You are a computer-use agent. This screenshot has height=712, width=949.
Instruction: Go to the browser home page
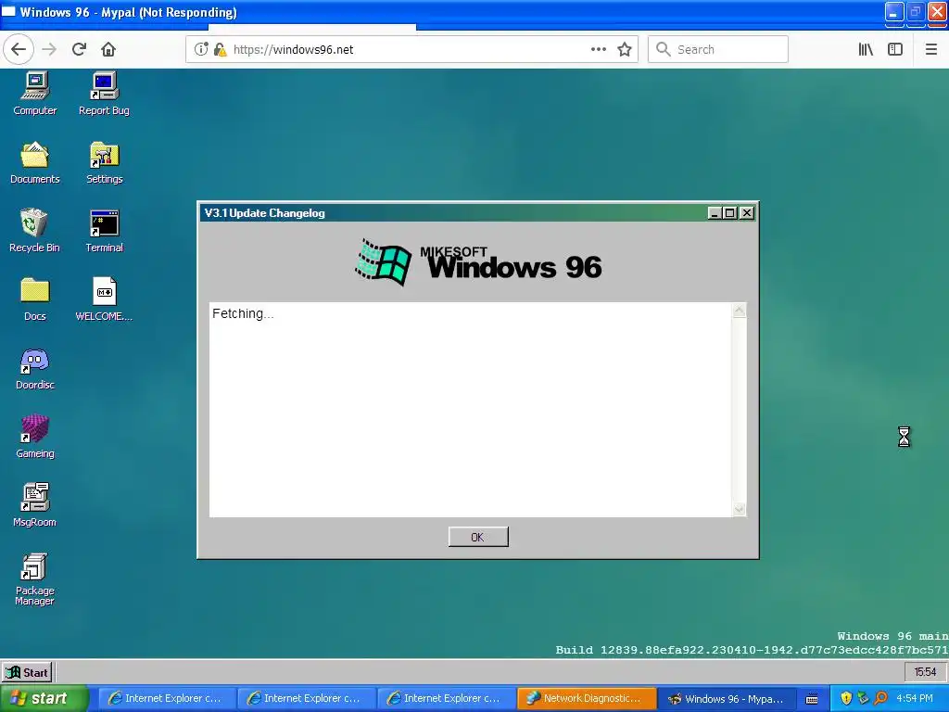pos(108,49)
